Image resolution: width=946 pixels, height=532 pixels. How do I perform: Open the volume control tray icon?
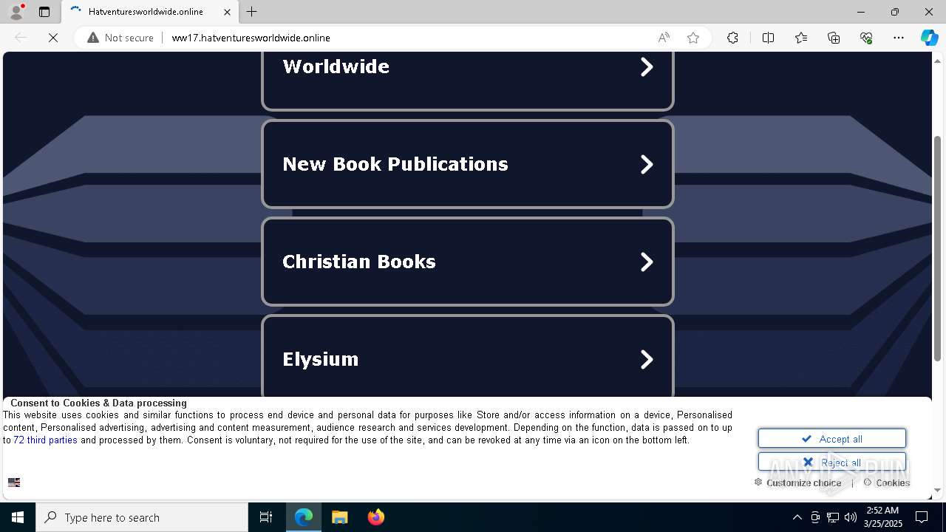(x=851, y=517)
